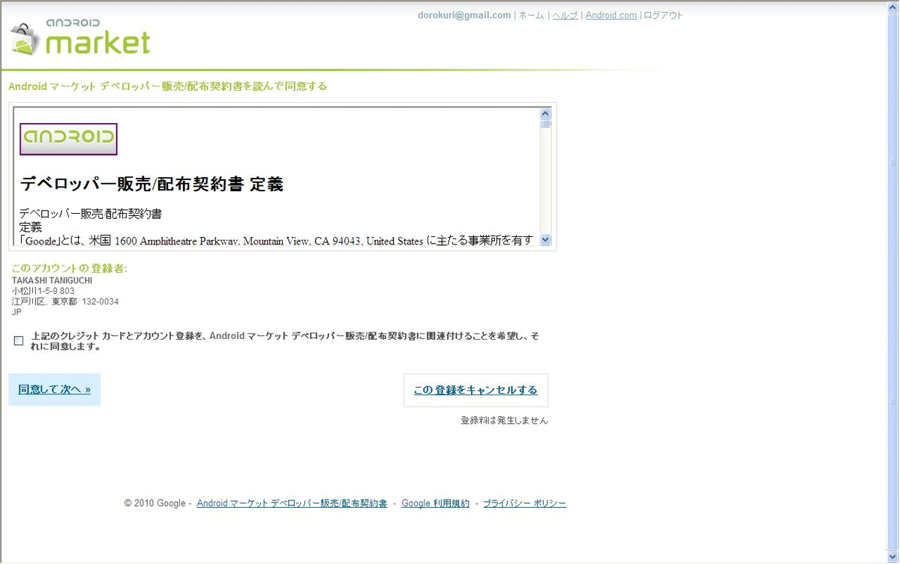Open the ホーム link in header

531,15
